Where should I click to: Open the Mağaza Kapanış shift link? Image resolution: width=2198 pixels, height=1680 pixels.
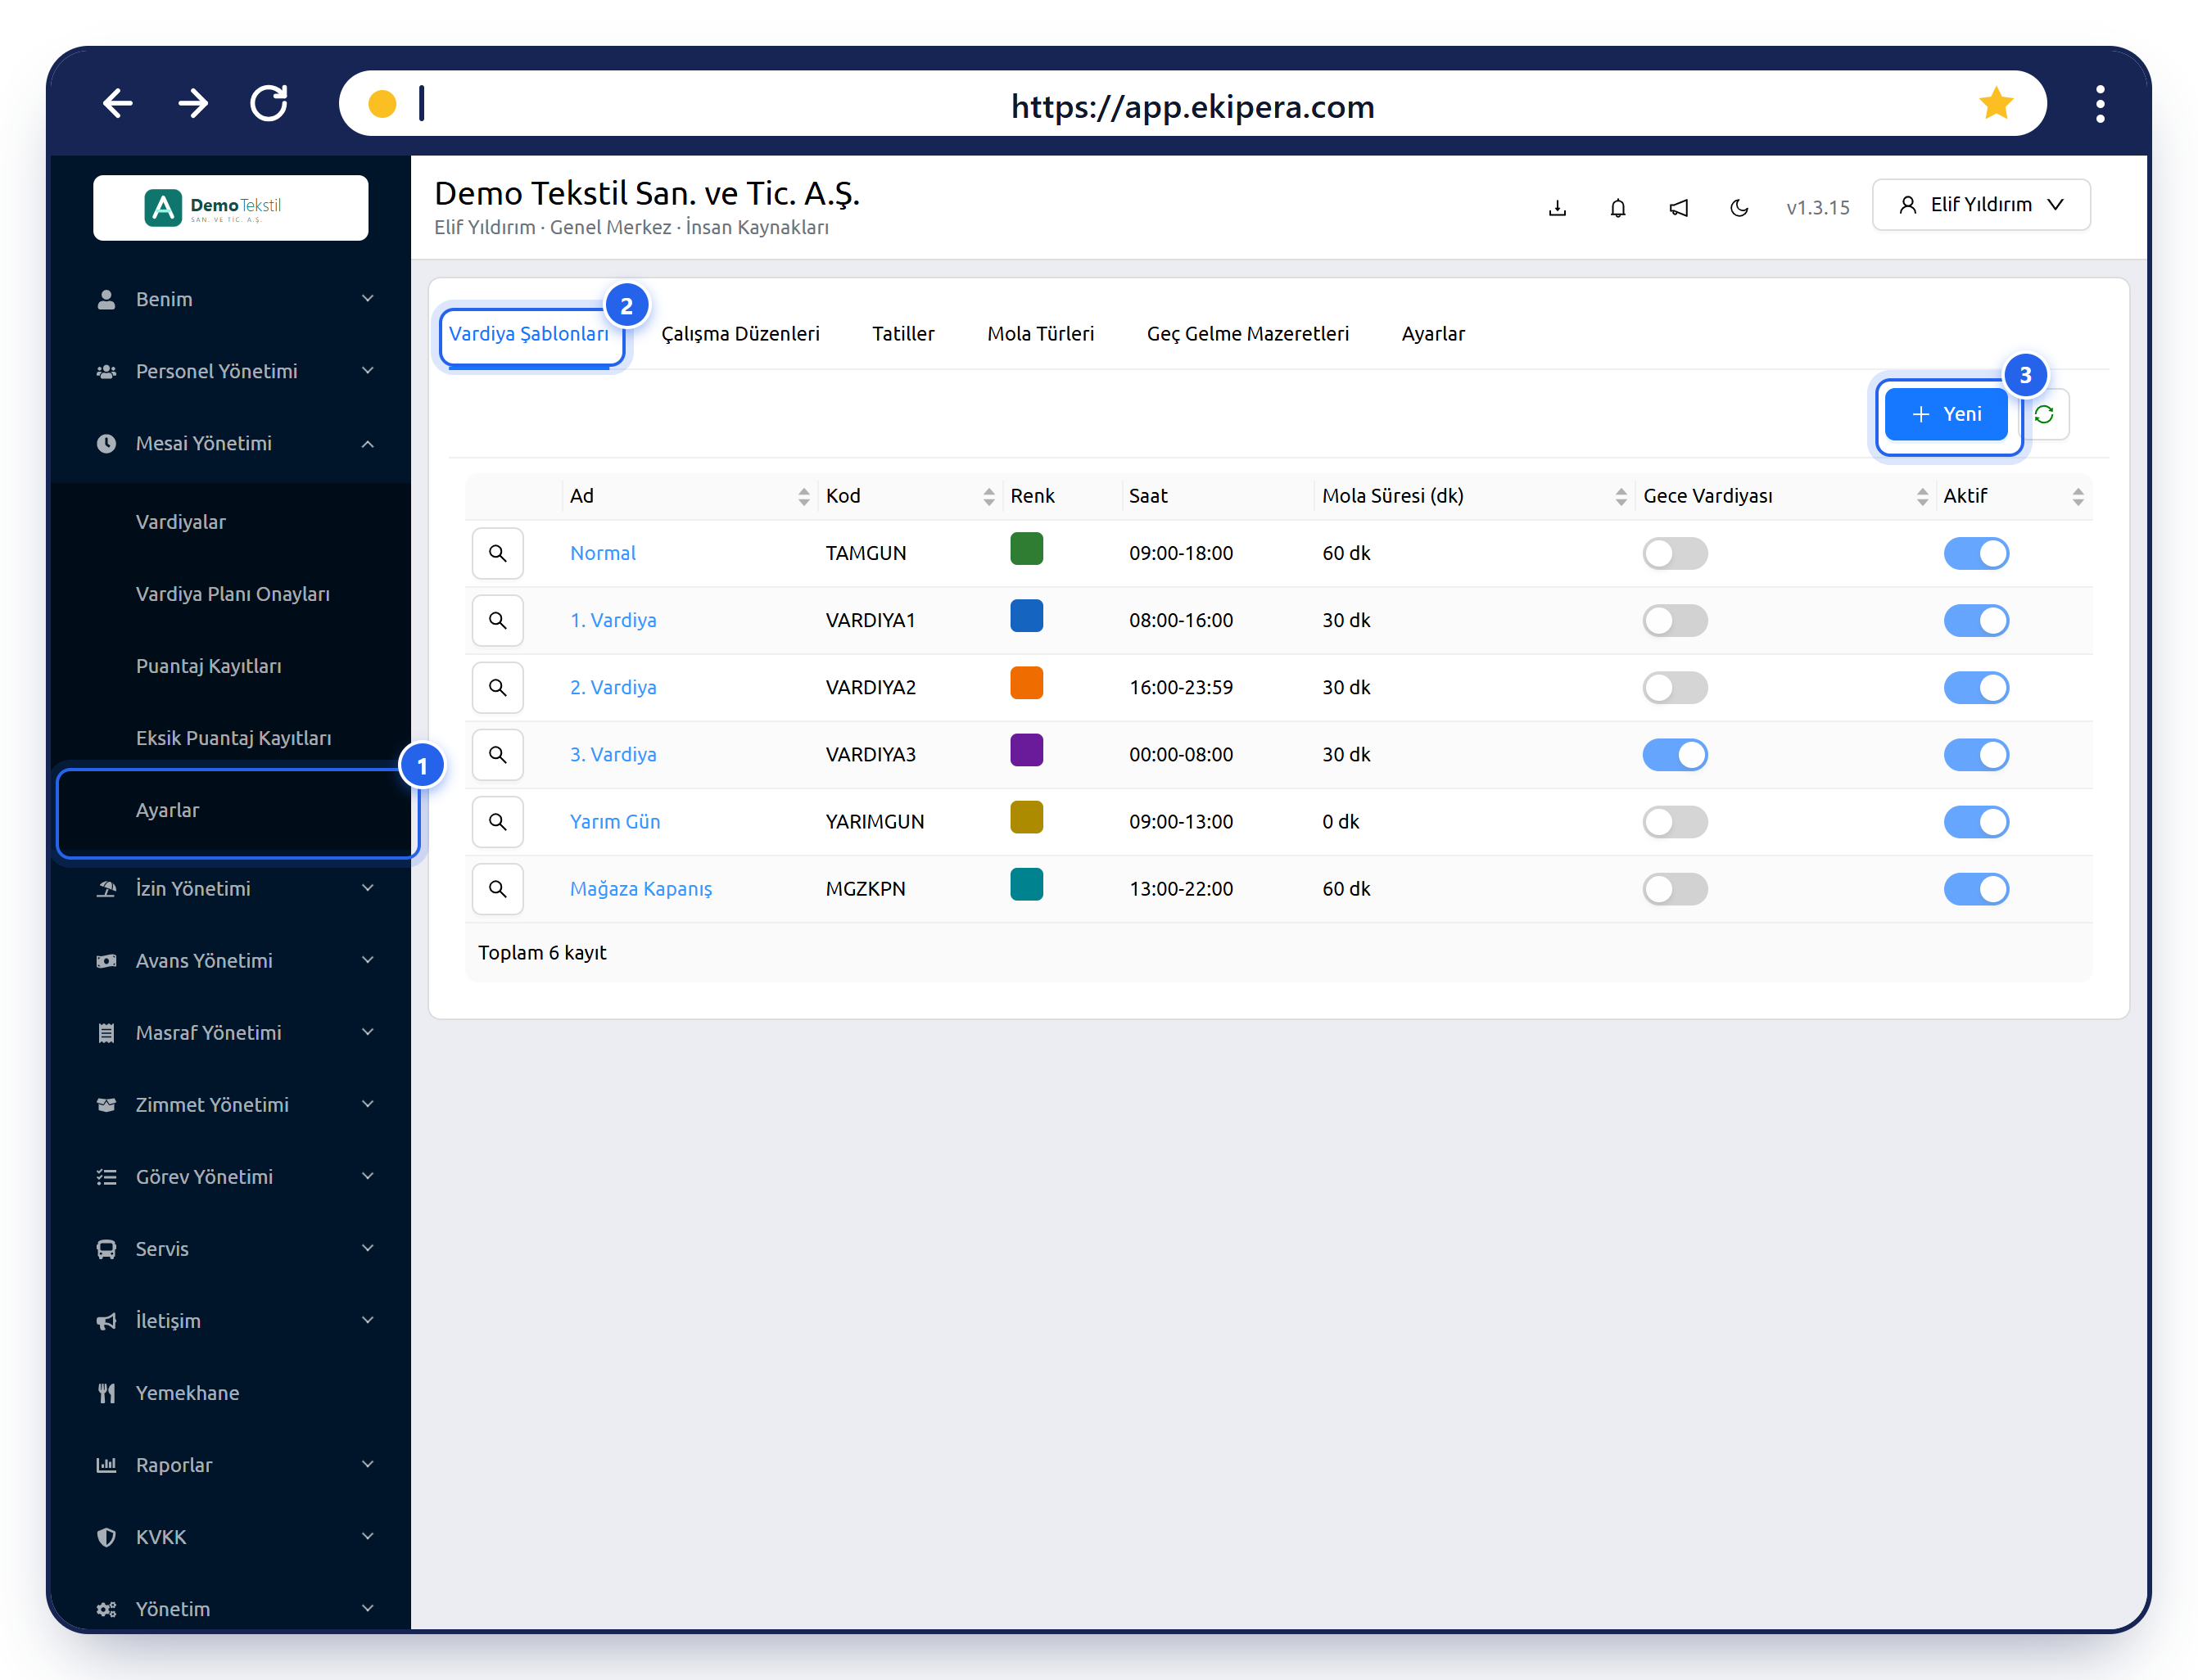[640, 888]
